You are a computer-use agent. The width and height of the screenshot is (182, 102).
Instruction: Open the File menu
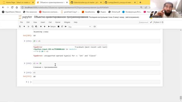pos(21,22)
